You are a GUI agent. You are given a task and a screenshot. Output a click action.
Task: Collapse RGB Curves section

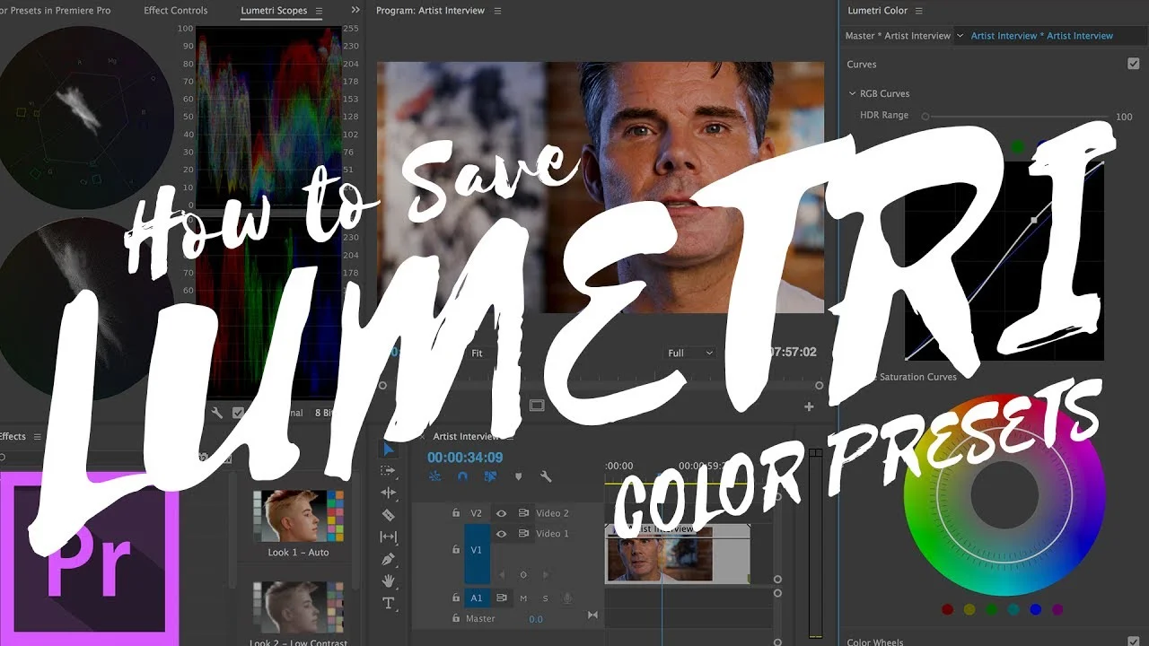[x=853, y=93]
